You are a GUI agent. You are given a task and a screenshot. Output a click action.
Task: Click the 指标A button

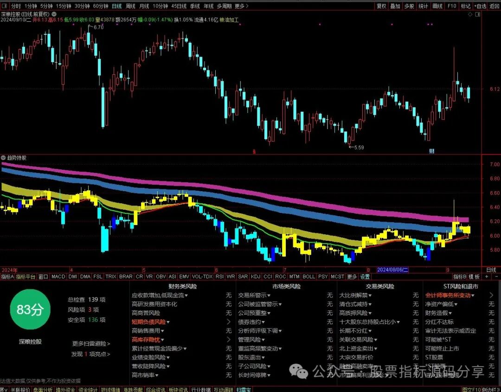[x=7, y=276]
